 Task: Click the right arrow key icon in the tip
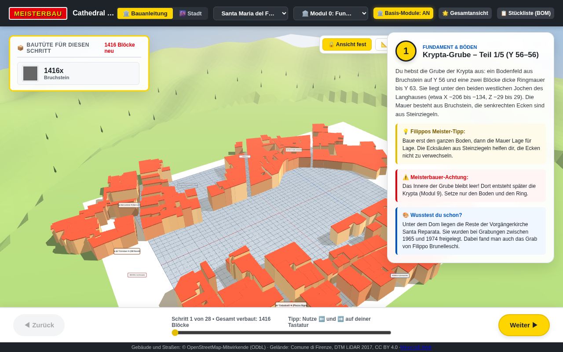[x=340, y=319]
